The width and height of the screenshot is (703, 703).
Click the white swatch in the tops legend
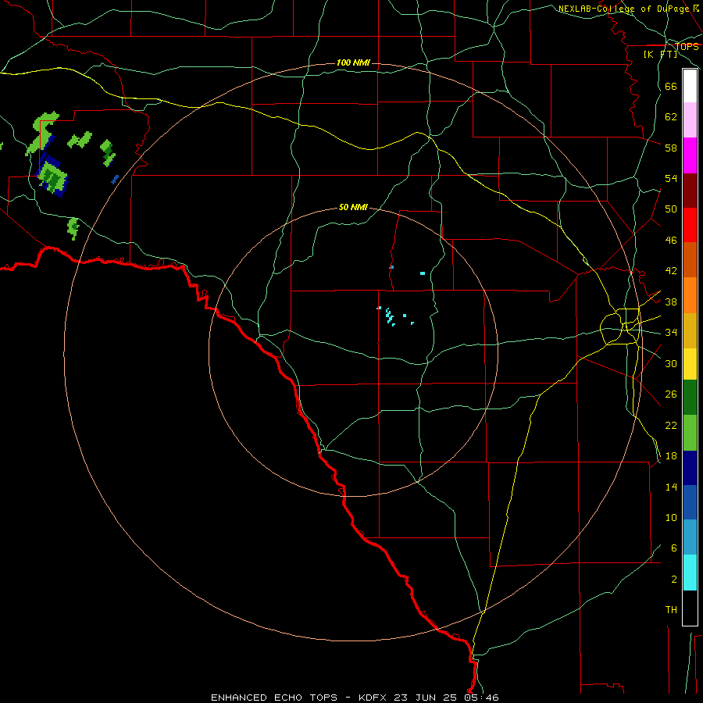tap(690, 86)
